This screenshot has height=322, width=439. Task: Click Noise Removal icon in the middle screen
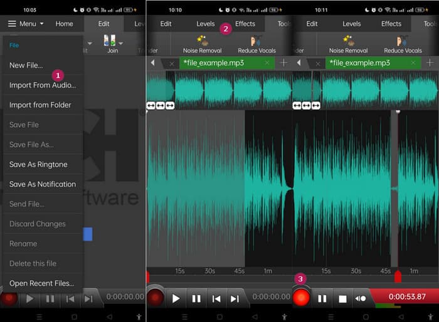[x=202, y=41]
